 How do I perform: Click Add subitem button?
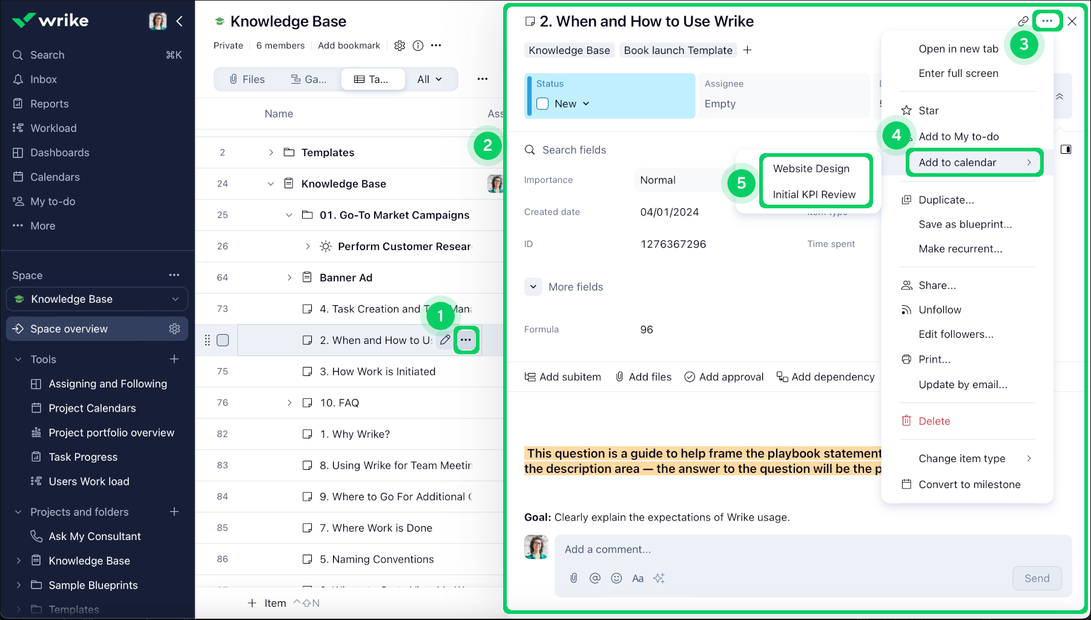(563, 377)
